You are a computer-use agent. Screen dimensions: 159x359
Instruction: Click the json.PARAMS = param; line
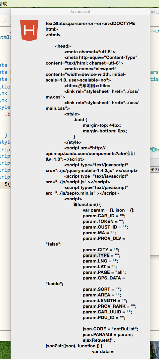pos(108,335)
